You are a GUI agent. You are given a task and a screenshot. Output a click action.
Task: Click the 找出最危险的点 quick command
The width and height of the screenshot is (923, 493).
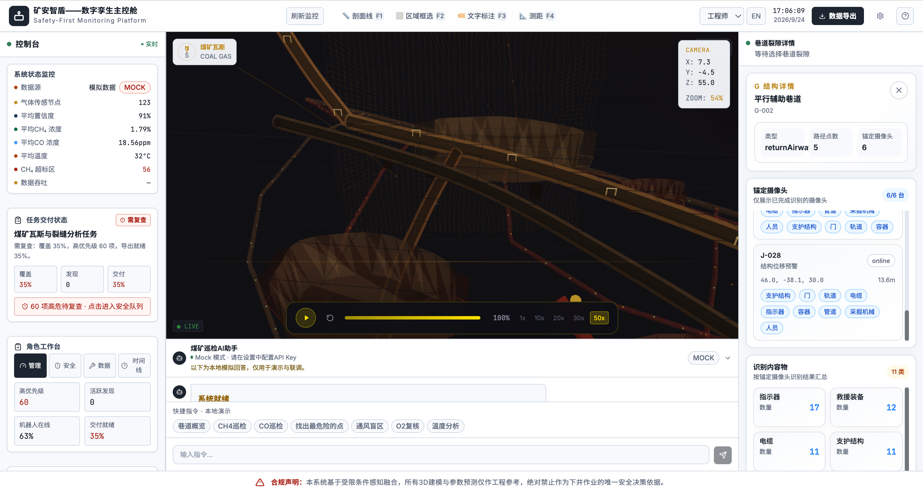pos(319,426)
